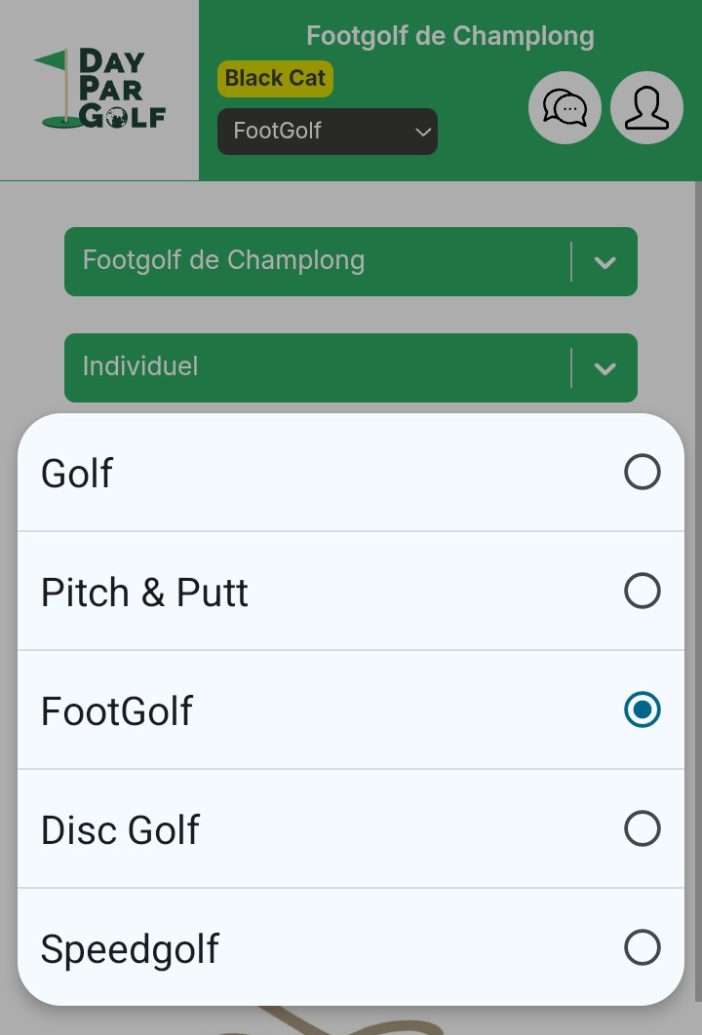Click the Footgolf de Champlong header title
This screenshot has height=1035, width=702.
[x=449, y=37]
